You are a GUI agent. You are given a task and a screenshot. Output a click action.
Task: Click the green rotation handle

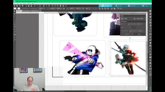(x=130, y=38)
